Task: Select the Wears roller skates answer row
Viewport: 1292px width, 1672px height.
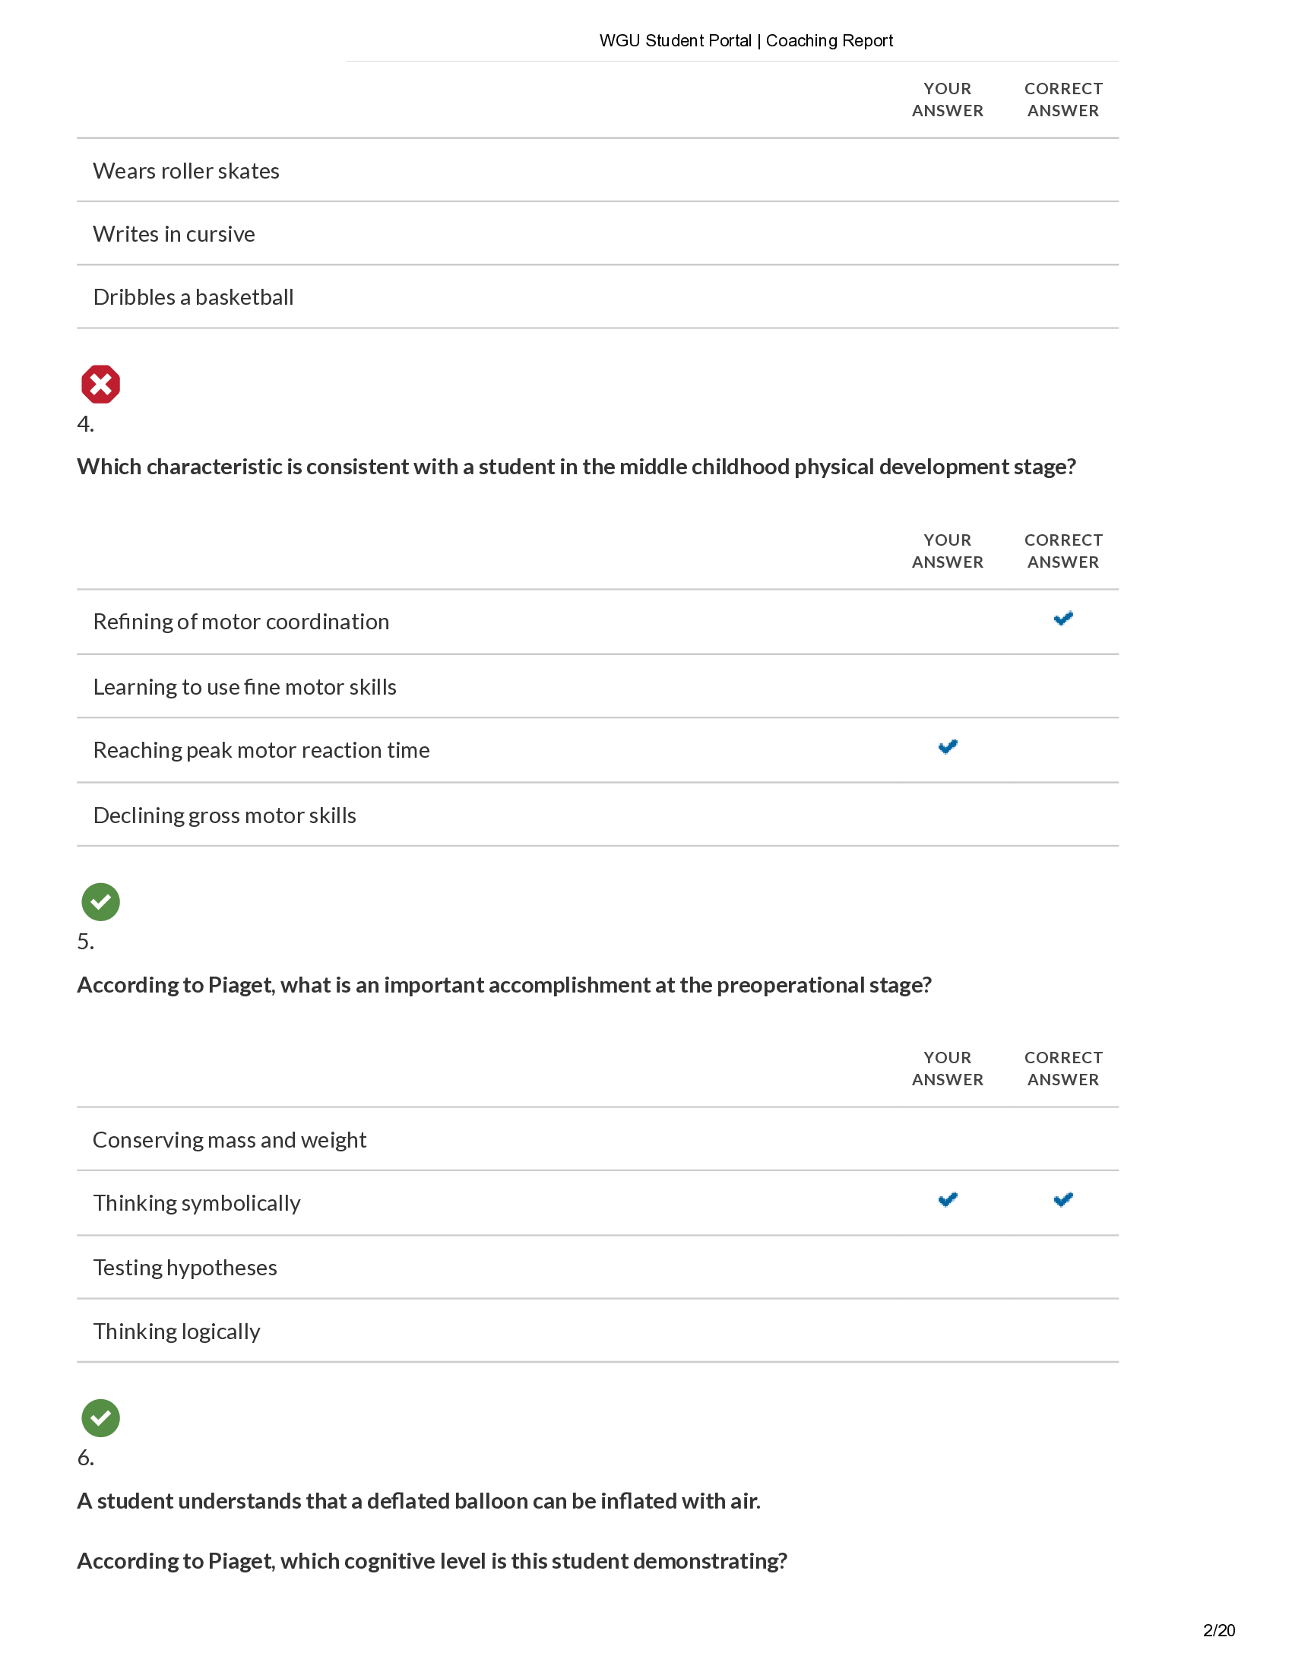Action: click(186, 171)
